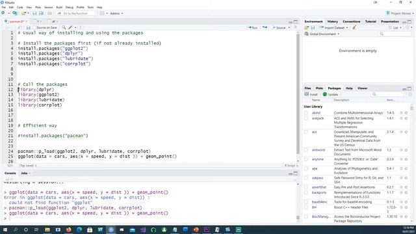
Task: Check the askpass package checkbox
Action: 306,177
